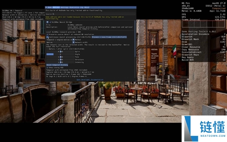227x142 pixels.
Task: Open developer documentation link
Action: point(90,80)
